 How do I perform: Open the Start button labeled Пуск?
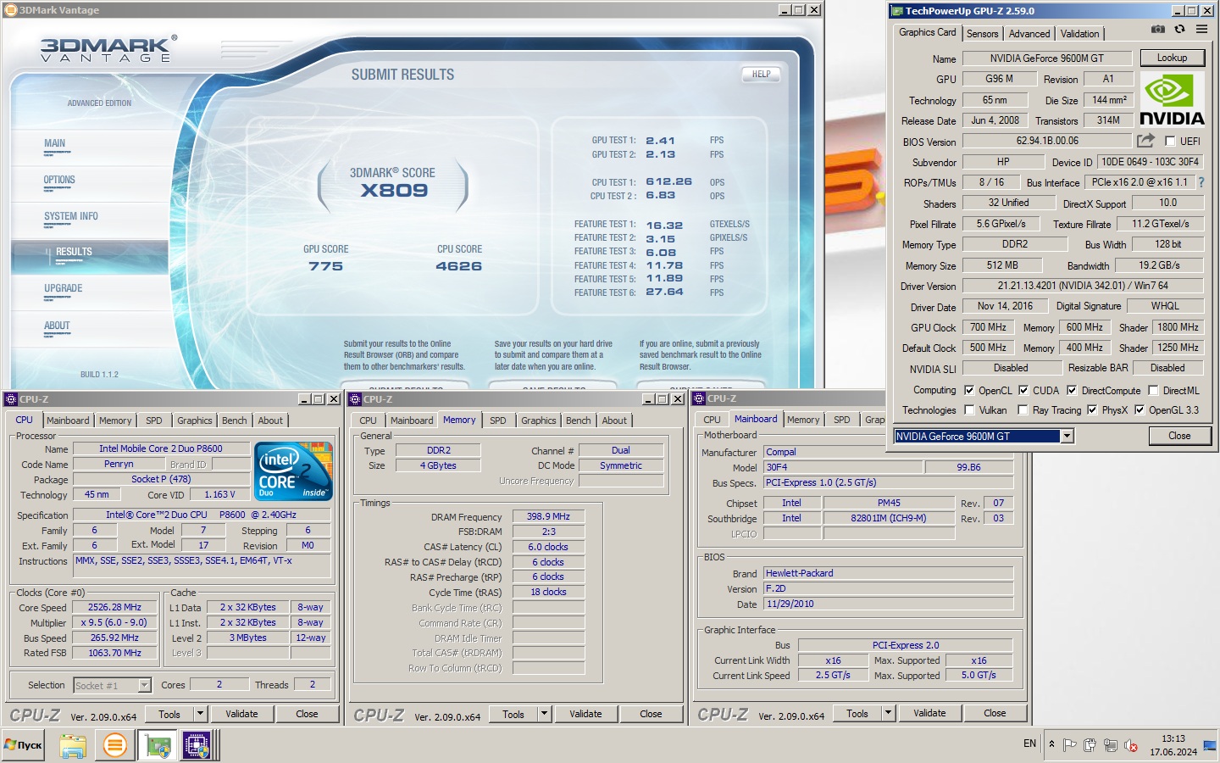point(23,745)
